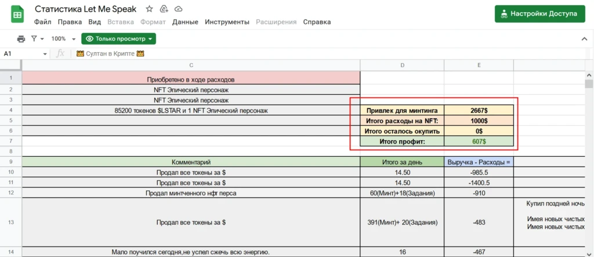Open the 100% zoom dropdown
This screenshot has width=594, height=257.
pyautogui.click(x=63, y=39)
